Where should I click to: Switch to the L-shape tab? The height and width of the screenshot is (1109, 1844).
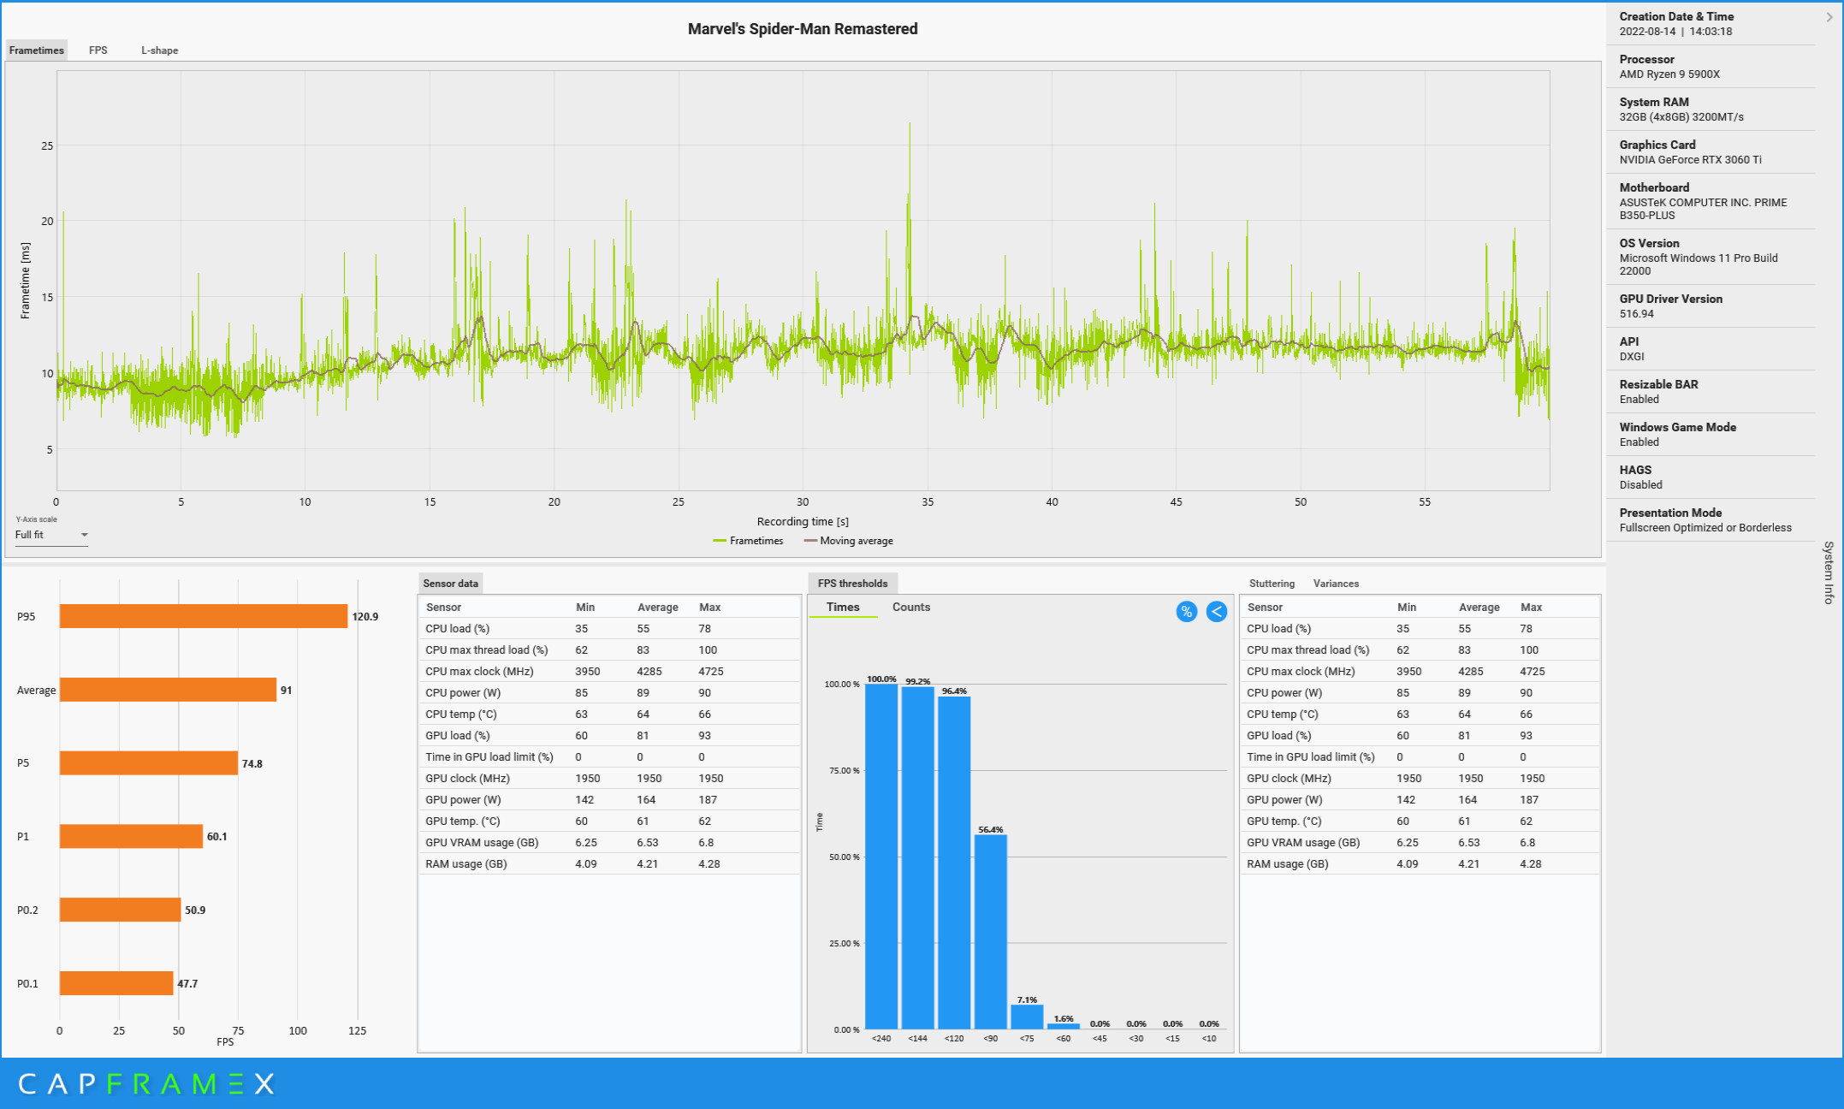(159, 50)
